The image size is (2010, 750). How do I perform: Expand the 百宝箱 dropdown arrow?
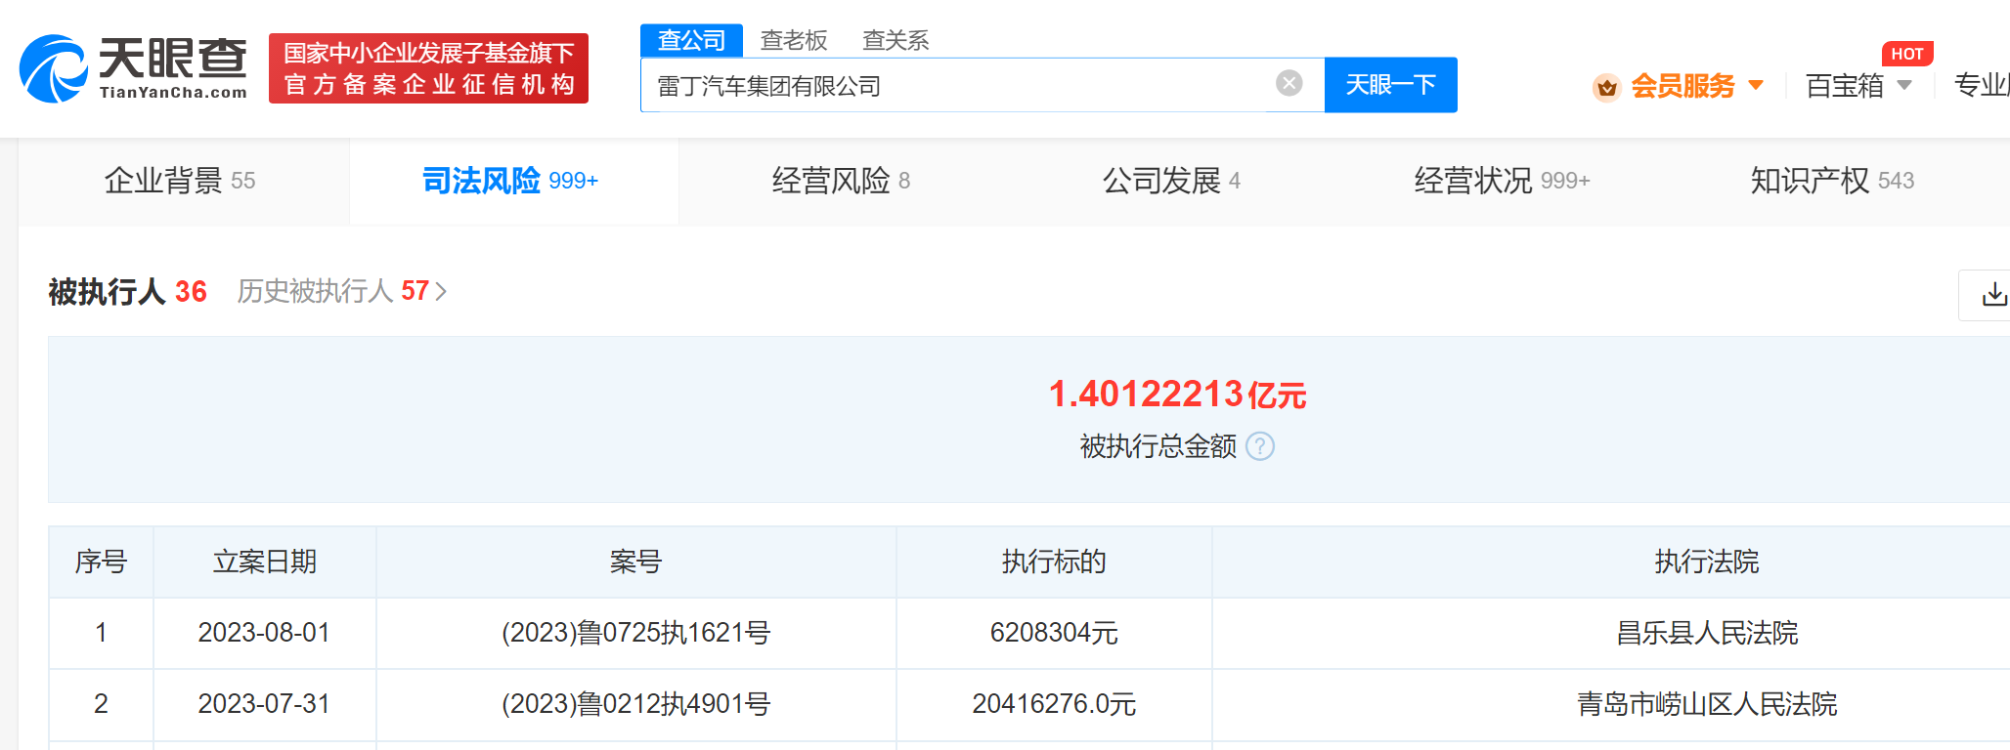(x=1904, y=86)
